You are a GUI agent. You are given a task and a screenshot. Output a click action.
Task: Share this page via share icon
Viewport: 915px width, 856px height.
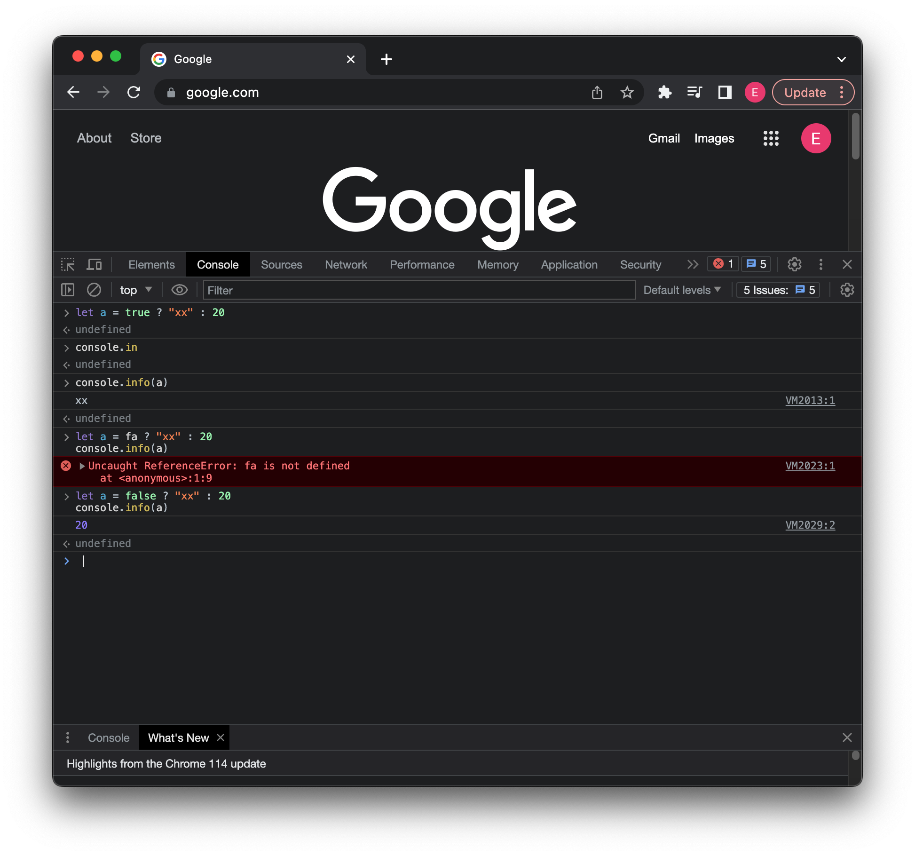(597, 93)
